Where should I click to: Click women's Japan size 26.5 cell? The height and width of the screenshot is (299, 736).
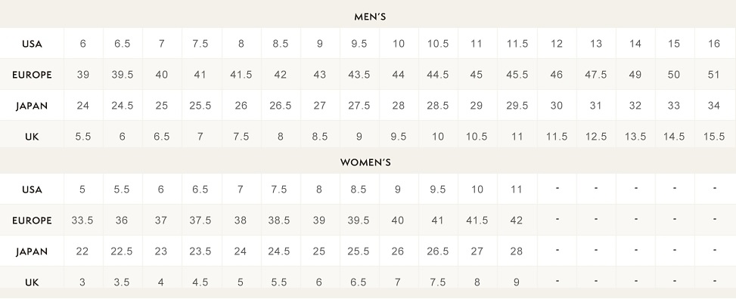[438, 251]
